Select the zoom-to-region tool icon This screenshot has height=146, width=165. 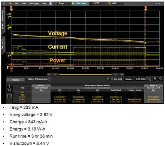(149, 79)
